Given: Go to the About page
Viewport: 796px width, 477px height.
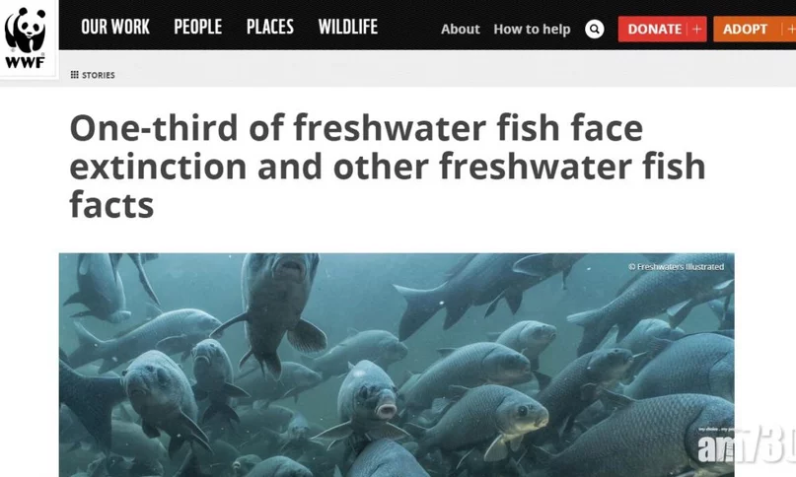Looking at the screenshot, I should pyautogui.click(x=460, y=29).
